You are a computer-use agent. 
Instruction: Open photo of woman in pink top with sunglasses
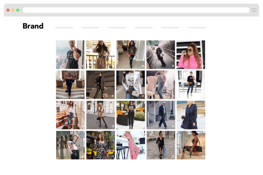point(191,55)
